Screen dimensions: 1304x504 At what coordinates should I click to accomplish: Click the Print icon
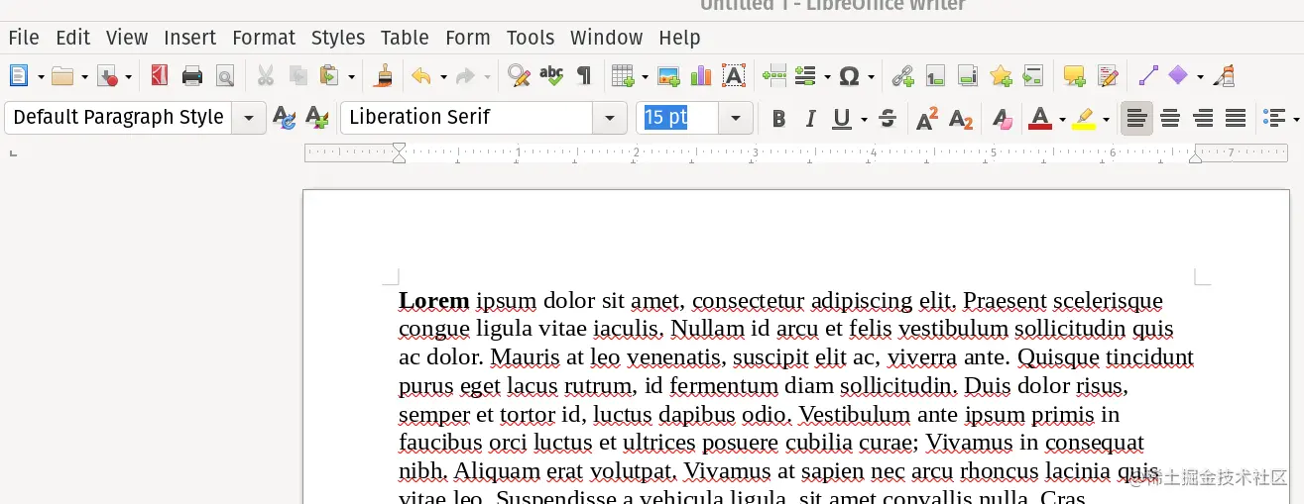coord(192,75)
